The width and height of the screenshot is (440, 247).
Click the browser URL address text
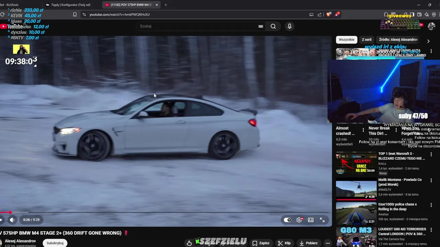coord(120,14)
